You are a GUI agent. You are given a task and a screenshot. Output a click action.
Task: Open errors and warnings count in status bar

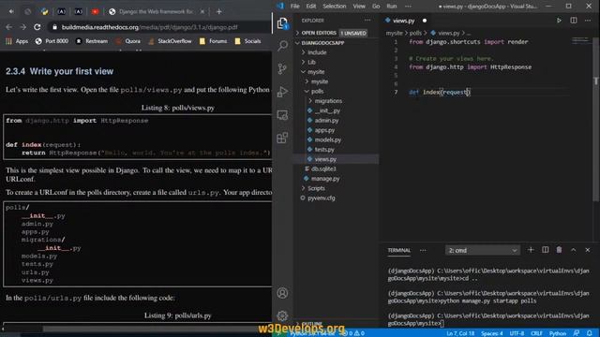pyautogui.click(x=353, y=333)
